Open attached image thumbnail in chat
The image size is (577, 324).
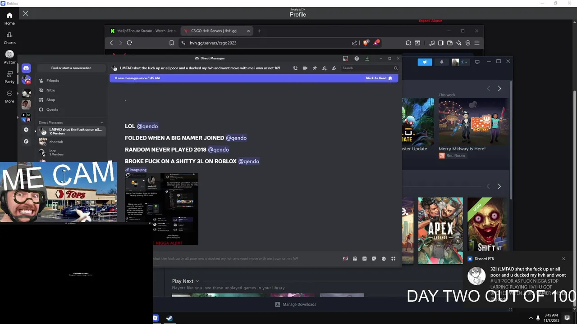tap(161, 209)
